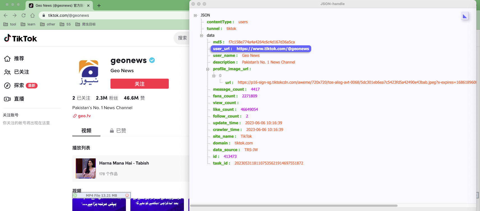Viewport: 480px width, 211px height.
Task: Open Harna Mana Hai playlist thumbnail
Action: pyautogui.click(x=86, y=168)
